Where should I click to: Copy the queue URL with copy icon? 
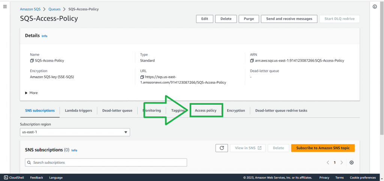pyautogui.click(x=142, y=77)
